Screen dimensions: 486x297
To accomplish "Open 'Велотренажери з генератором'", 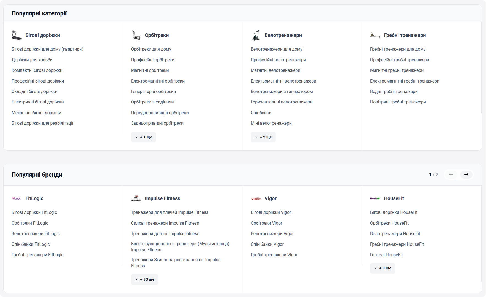I will (282, 92).
